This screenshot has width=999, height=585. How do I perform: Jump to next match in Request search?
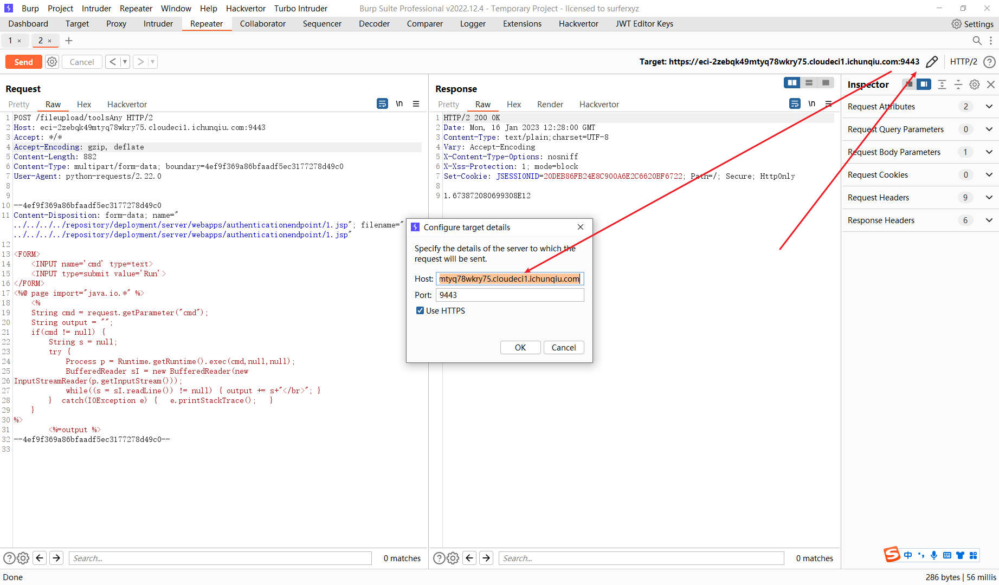pos(56,558)
